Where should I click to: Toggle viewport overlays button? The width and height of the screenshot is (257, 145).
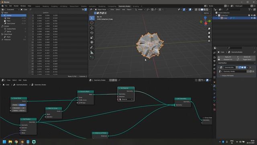coord(190,10)
